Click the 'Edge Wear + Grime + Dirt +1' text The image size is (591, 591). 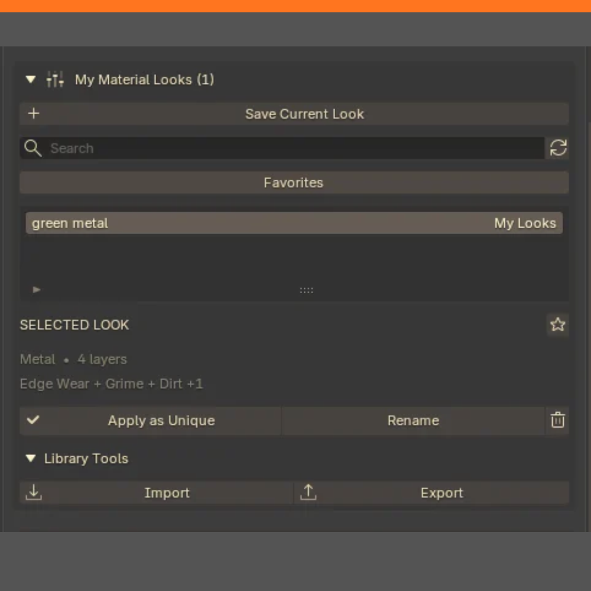(x=111, y=384)
